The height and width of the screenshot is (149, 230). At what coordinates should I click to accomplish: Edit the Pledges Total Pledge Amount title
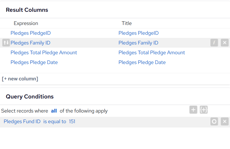(152, 53)
